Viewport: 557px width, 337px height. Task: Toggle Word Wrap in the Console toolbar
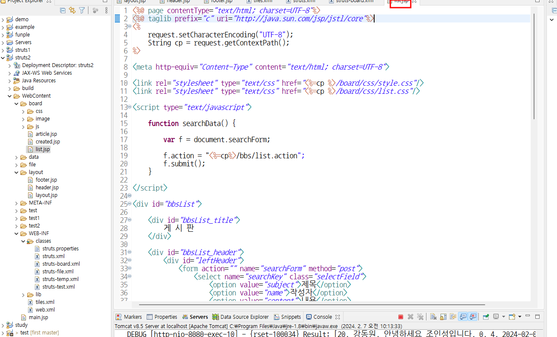(453, 317)
